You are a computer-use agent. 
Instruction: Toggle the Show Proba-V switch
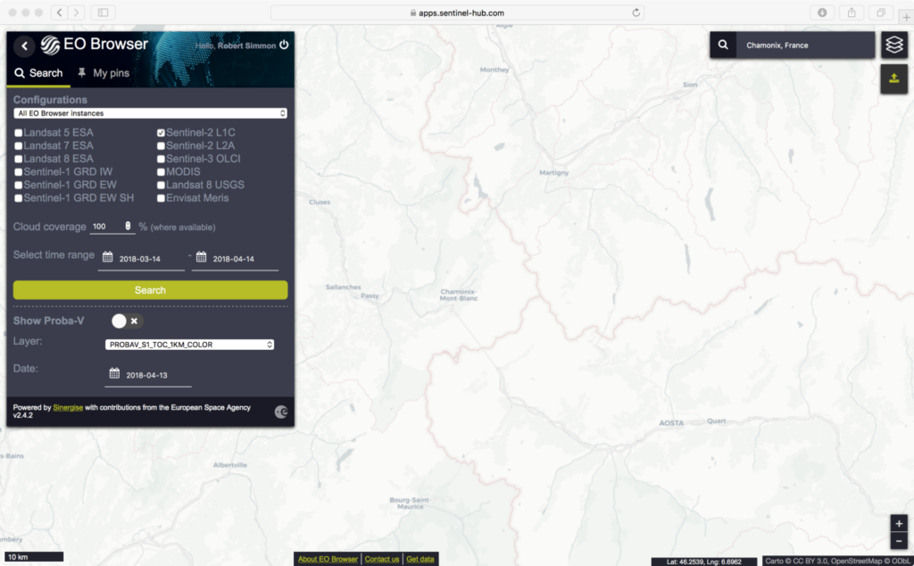pyautogui.click(x=127, y=320)
